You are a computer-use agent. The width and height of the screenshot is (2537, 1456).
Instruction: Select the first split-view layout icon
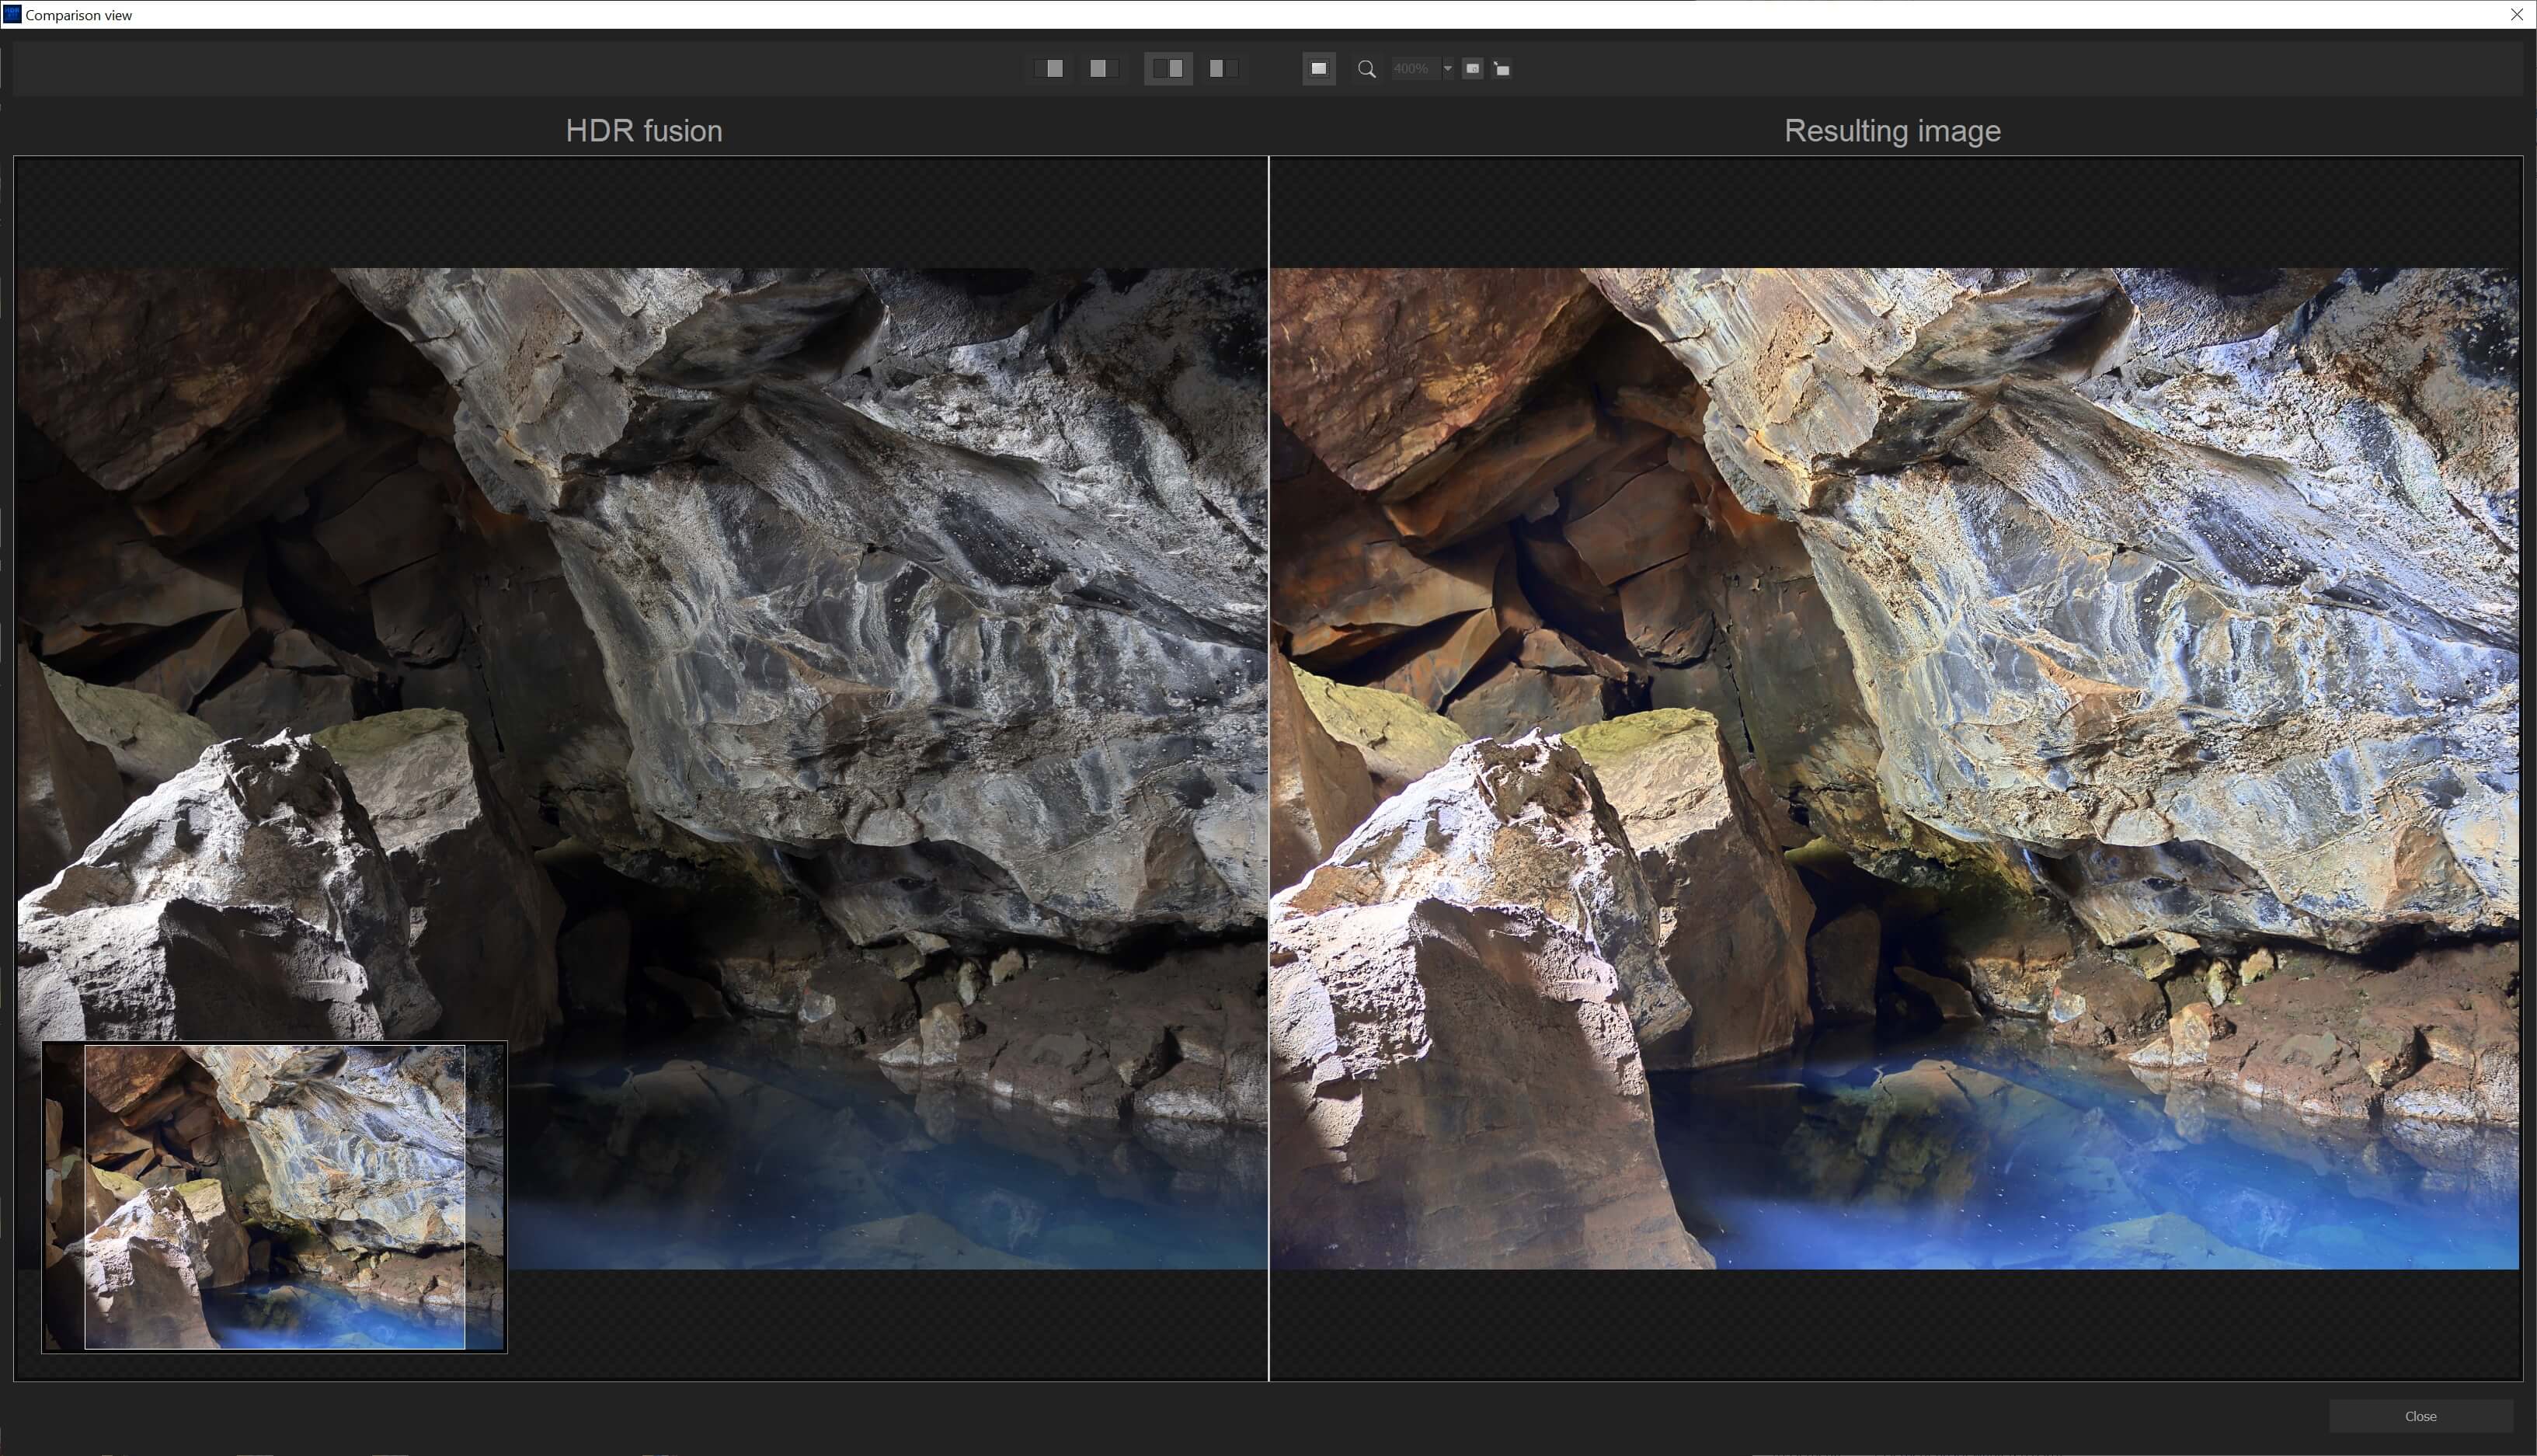[x=1049, y=68]
